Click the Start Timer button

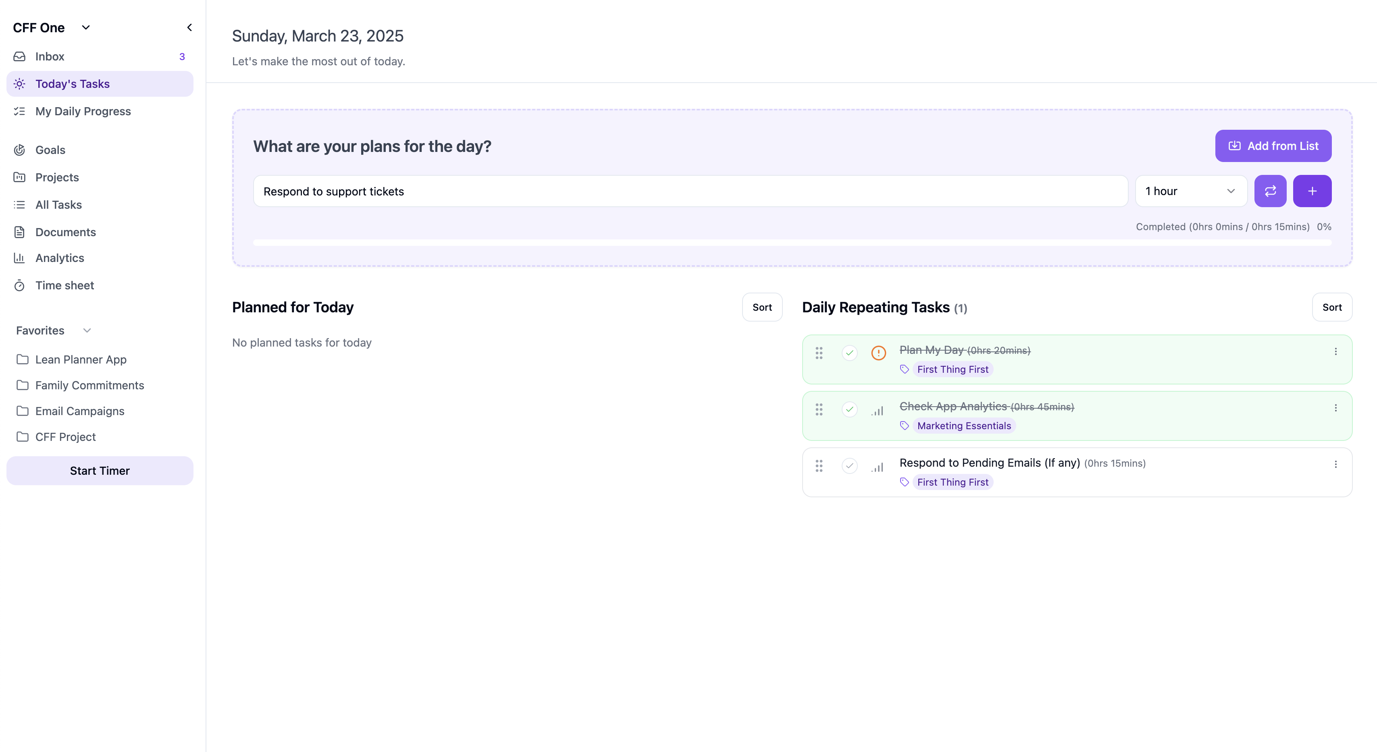pyautogui.click(x=100, y=471)
